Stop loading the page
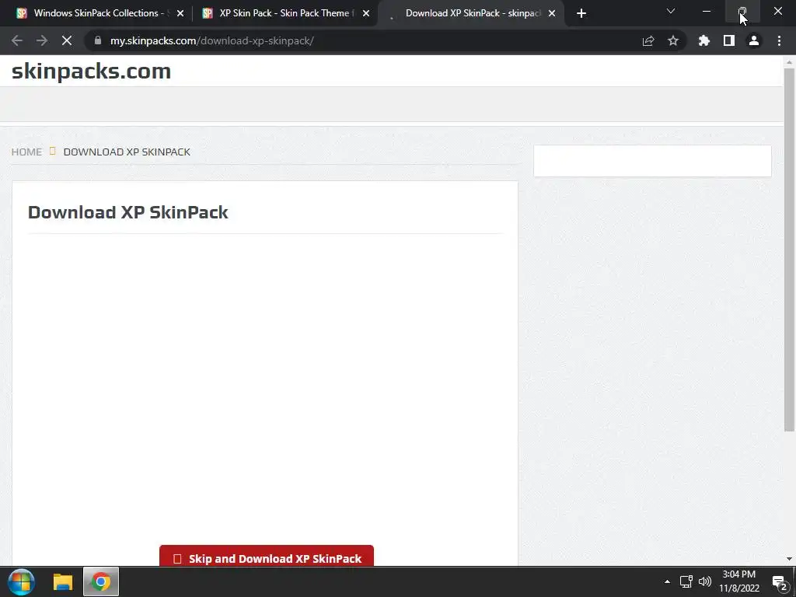Screen dimensions: 796x597 click(67, 40)
